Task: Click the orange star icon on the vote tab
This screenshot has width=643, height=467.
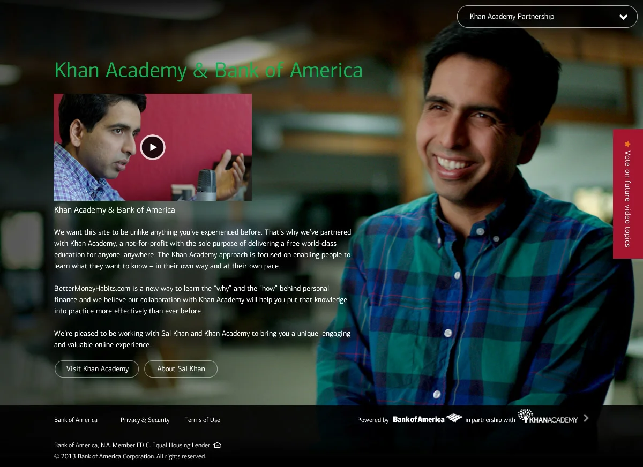Action: 627,144
